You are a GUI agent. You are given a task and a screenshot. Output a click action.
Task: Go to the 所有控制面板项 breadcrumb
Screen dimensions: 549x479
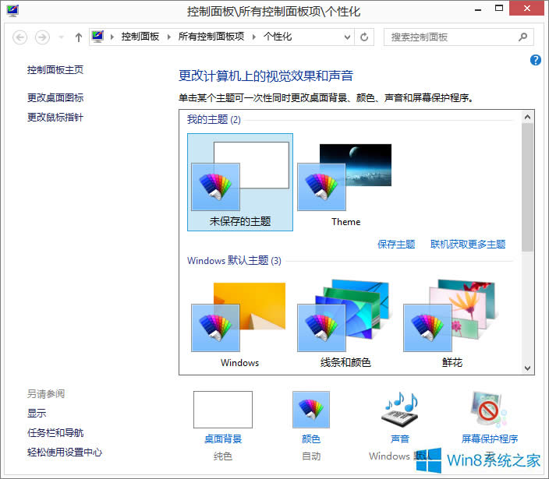[211, 37]
